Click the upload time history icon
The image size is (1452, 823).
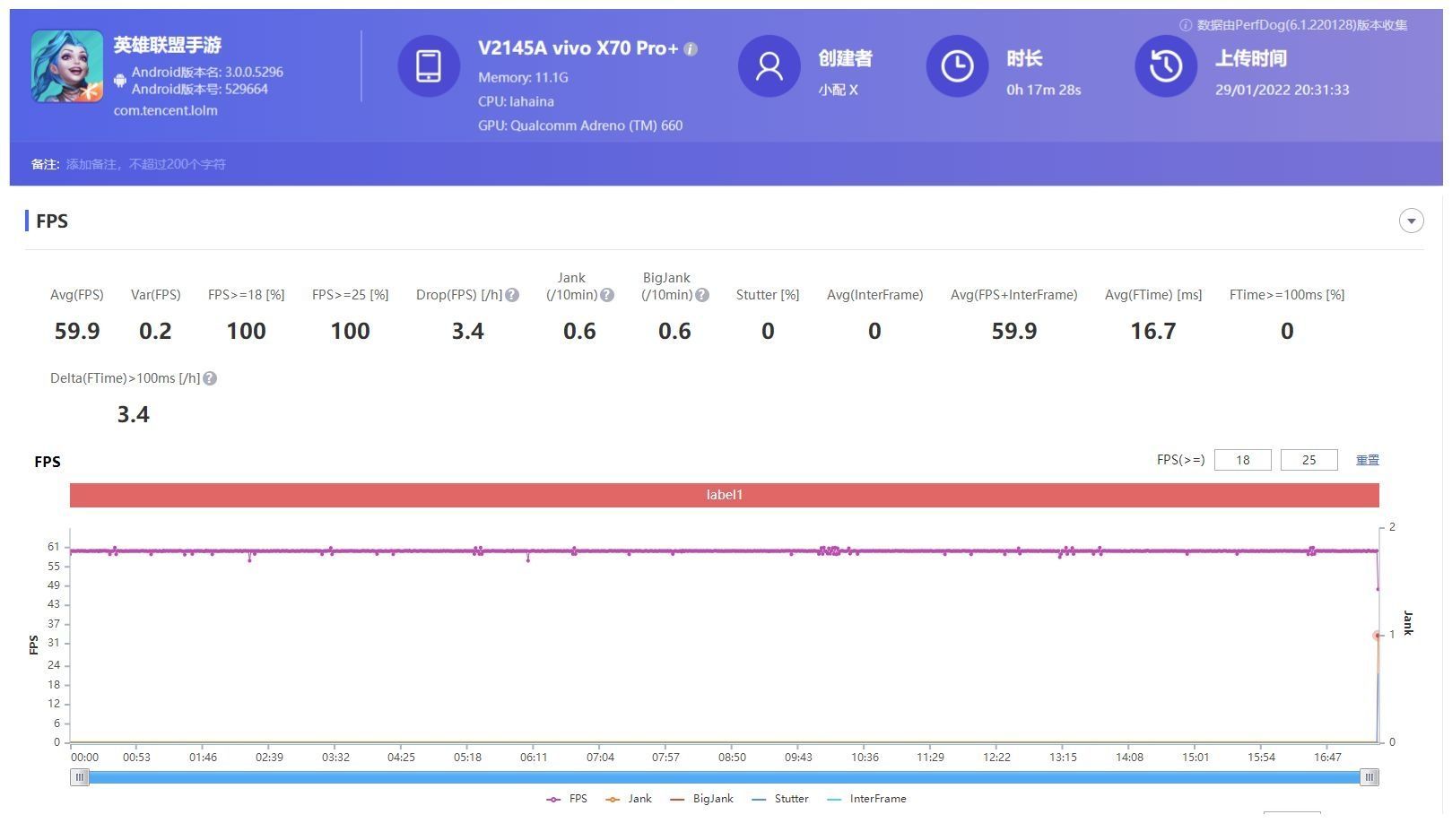click(1165, 66)
